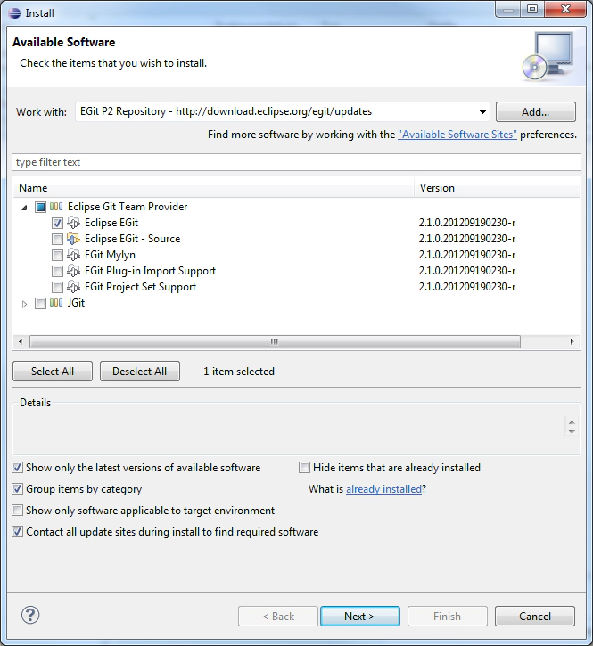Expand the JGit tree category
The width and height of the screenshot is (593, 646).
point(24,304)
